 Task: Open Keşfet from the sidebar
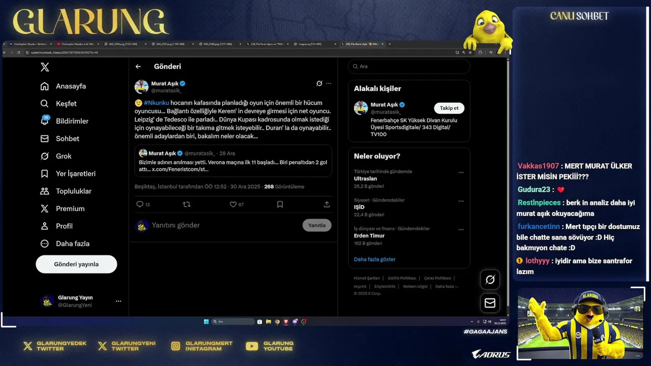point(58,104)
